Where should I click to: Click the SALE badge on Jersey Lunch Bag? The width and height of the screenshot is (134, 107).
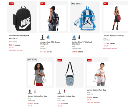[x=106, y=4]
